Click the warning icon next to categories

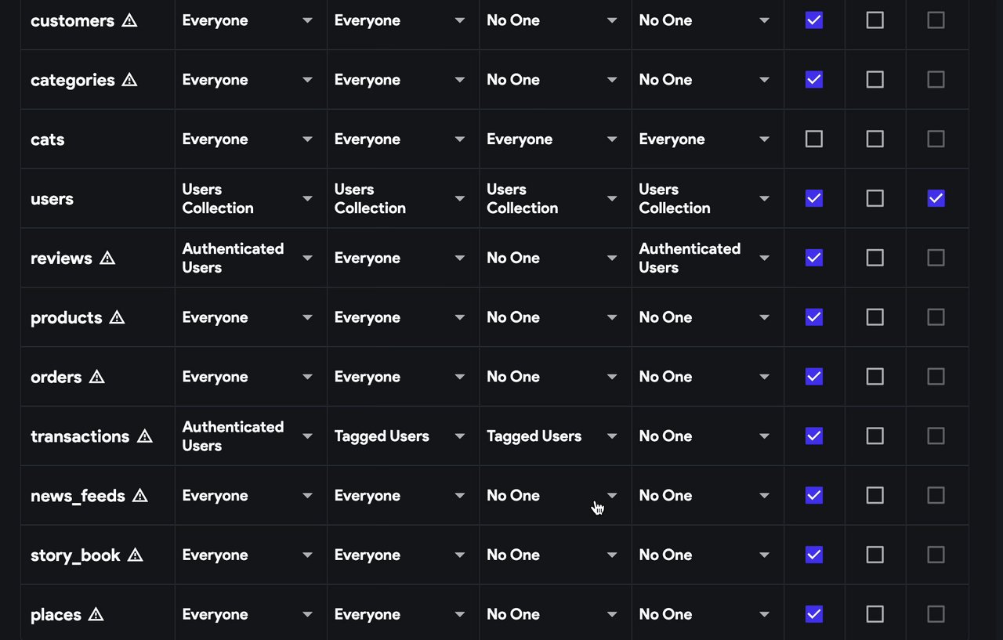[x=130, y=80]
